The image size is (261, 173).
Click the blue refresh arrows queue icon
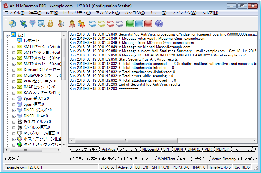coord(92,23)
